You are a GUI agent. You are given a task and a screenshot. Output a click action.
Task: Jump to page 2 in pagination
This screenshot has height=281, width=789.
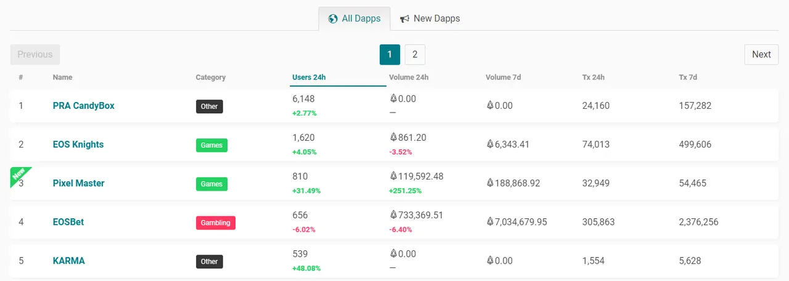[415, 54]
